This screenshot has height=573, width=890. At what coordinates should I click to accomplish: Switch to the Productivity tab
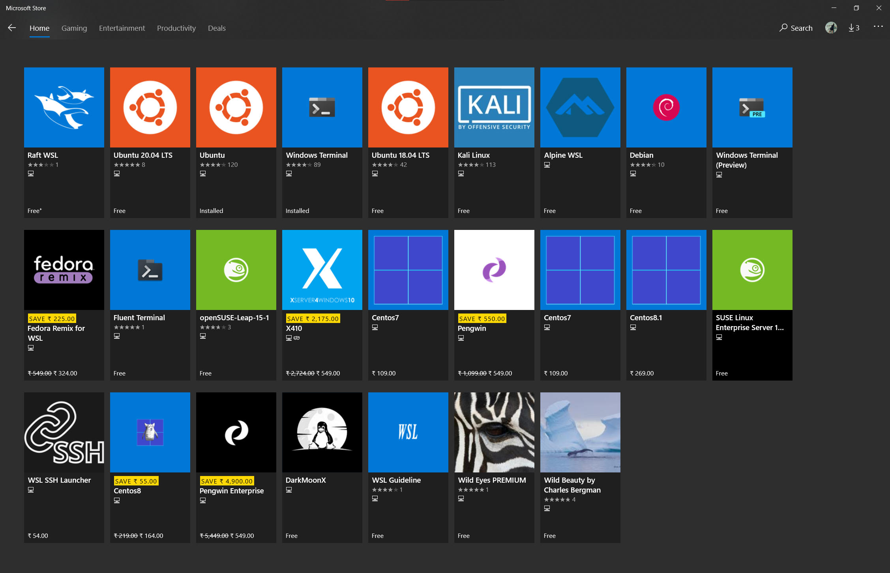(176, 28)
